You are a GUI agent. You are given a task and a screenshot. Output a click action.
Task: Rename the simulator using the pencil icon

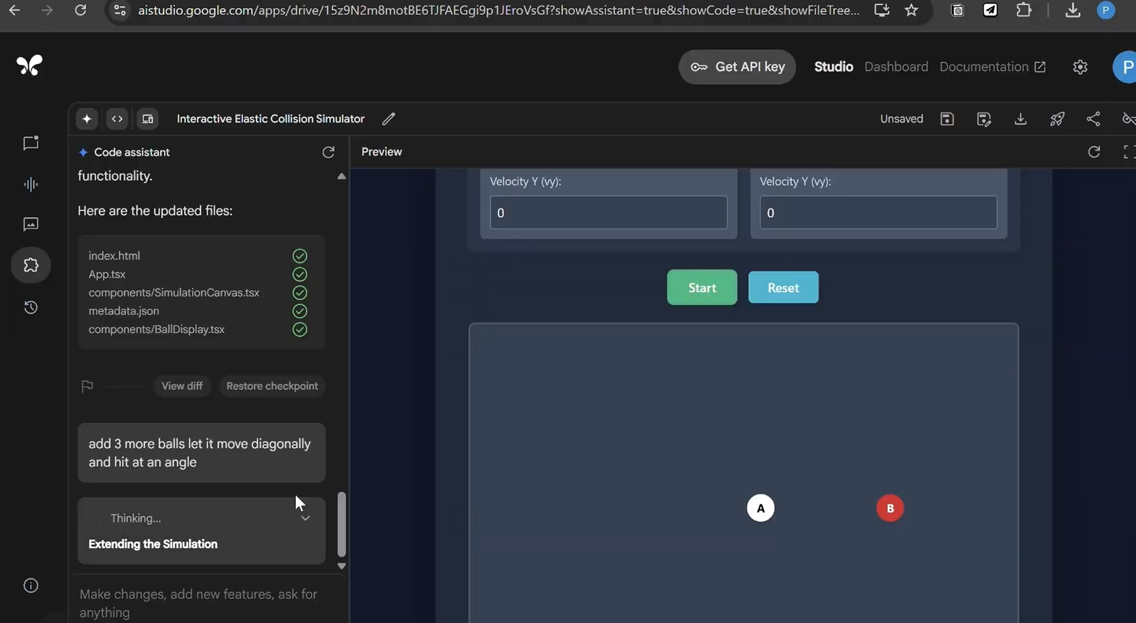[x=388, y=119]
